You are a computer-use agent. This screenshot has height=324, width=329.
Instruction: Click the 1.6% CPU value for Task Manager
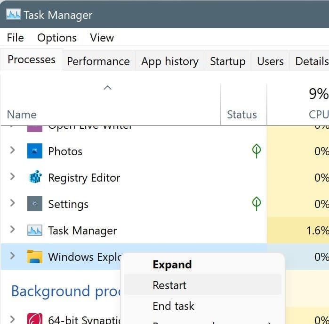point(317,231)
